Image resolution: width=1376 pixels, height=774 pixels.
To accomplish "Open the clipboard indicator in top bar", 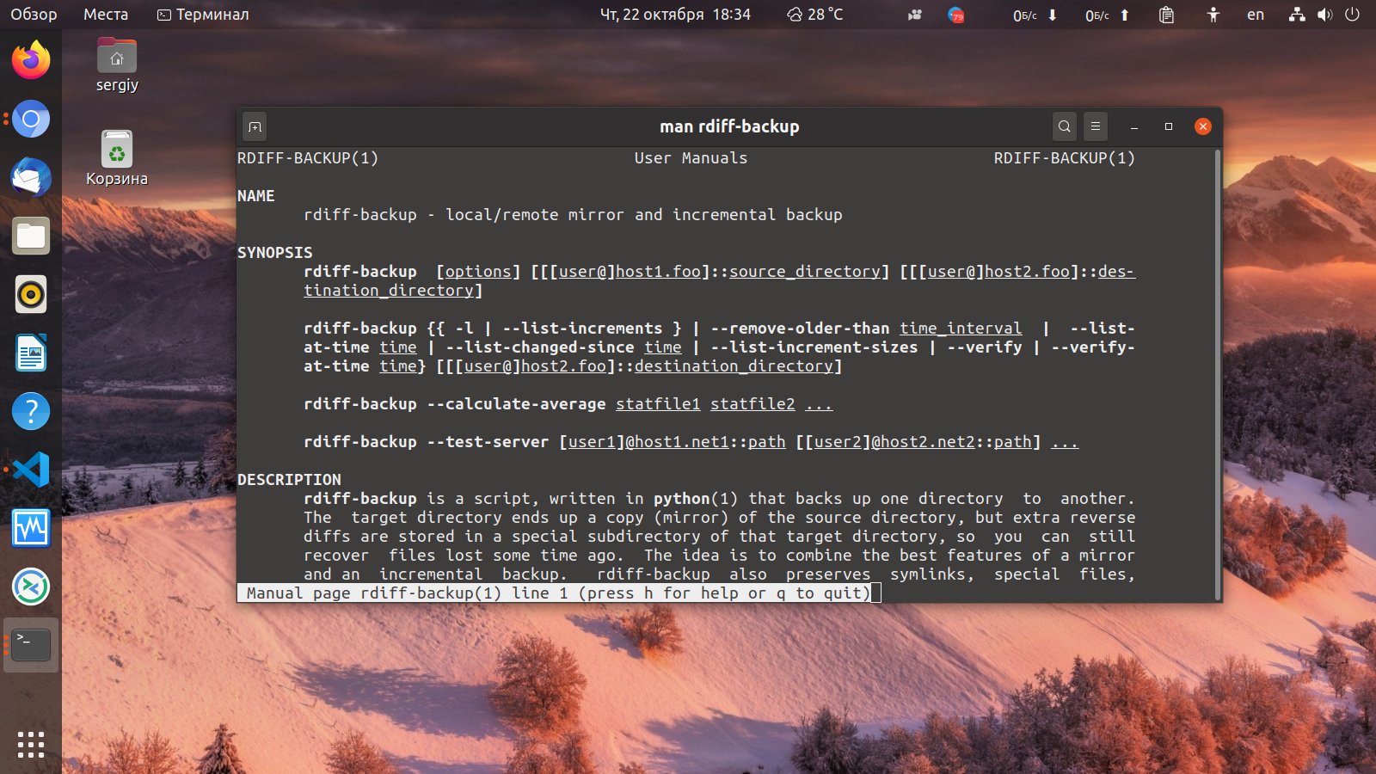I will (x=1166, y=15).
